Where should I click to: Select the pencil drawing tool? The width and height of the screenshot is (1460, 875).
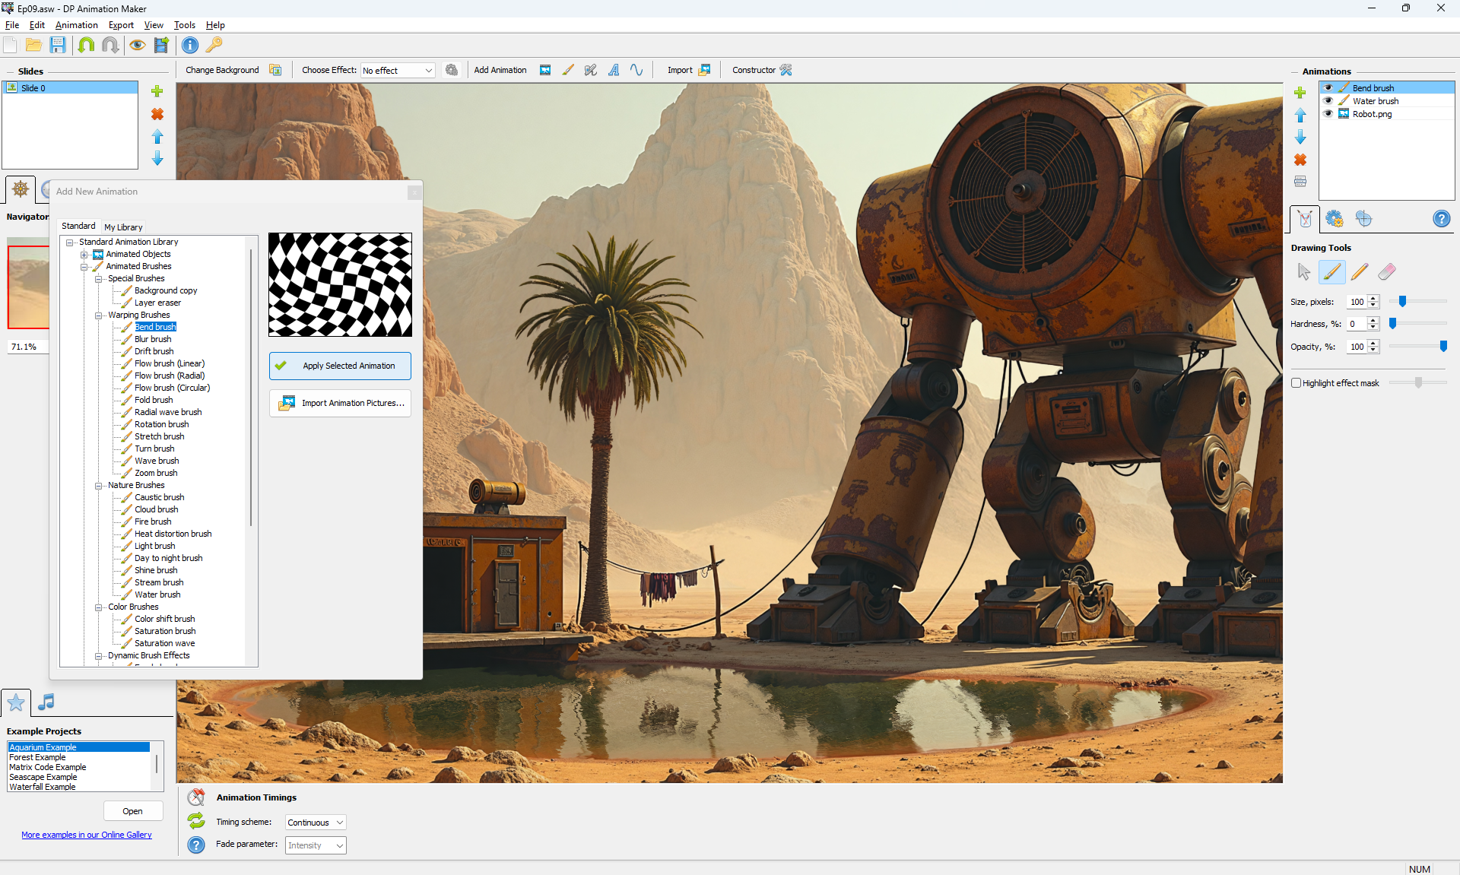point(1360,271)
